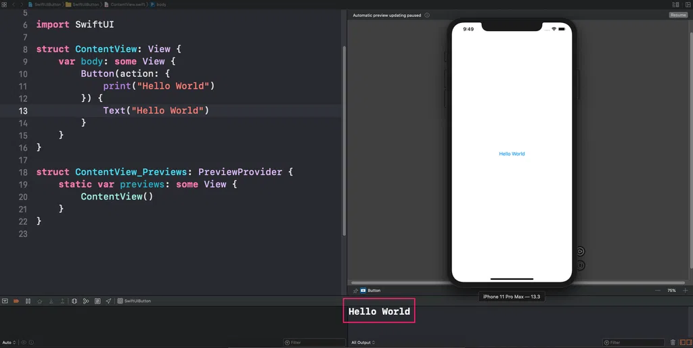Toggle variables view pane visibility
This screenshot has height=348, width=693.
point(683,343)
